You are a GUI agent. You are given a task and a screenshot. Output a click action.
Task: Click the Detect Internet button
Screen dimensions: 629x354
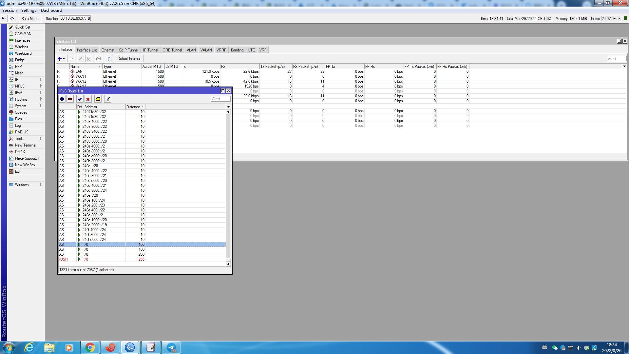[129, 59]
